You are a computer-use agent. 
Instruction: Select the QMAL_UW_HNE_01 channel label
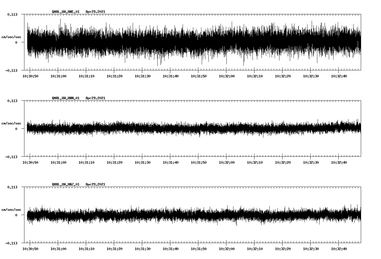pyautogui.click(x=65, y=12)
